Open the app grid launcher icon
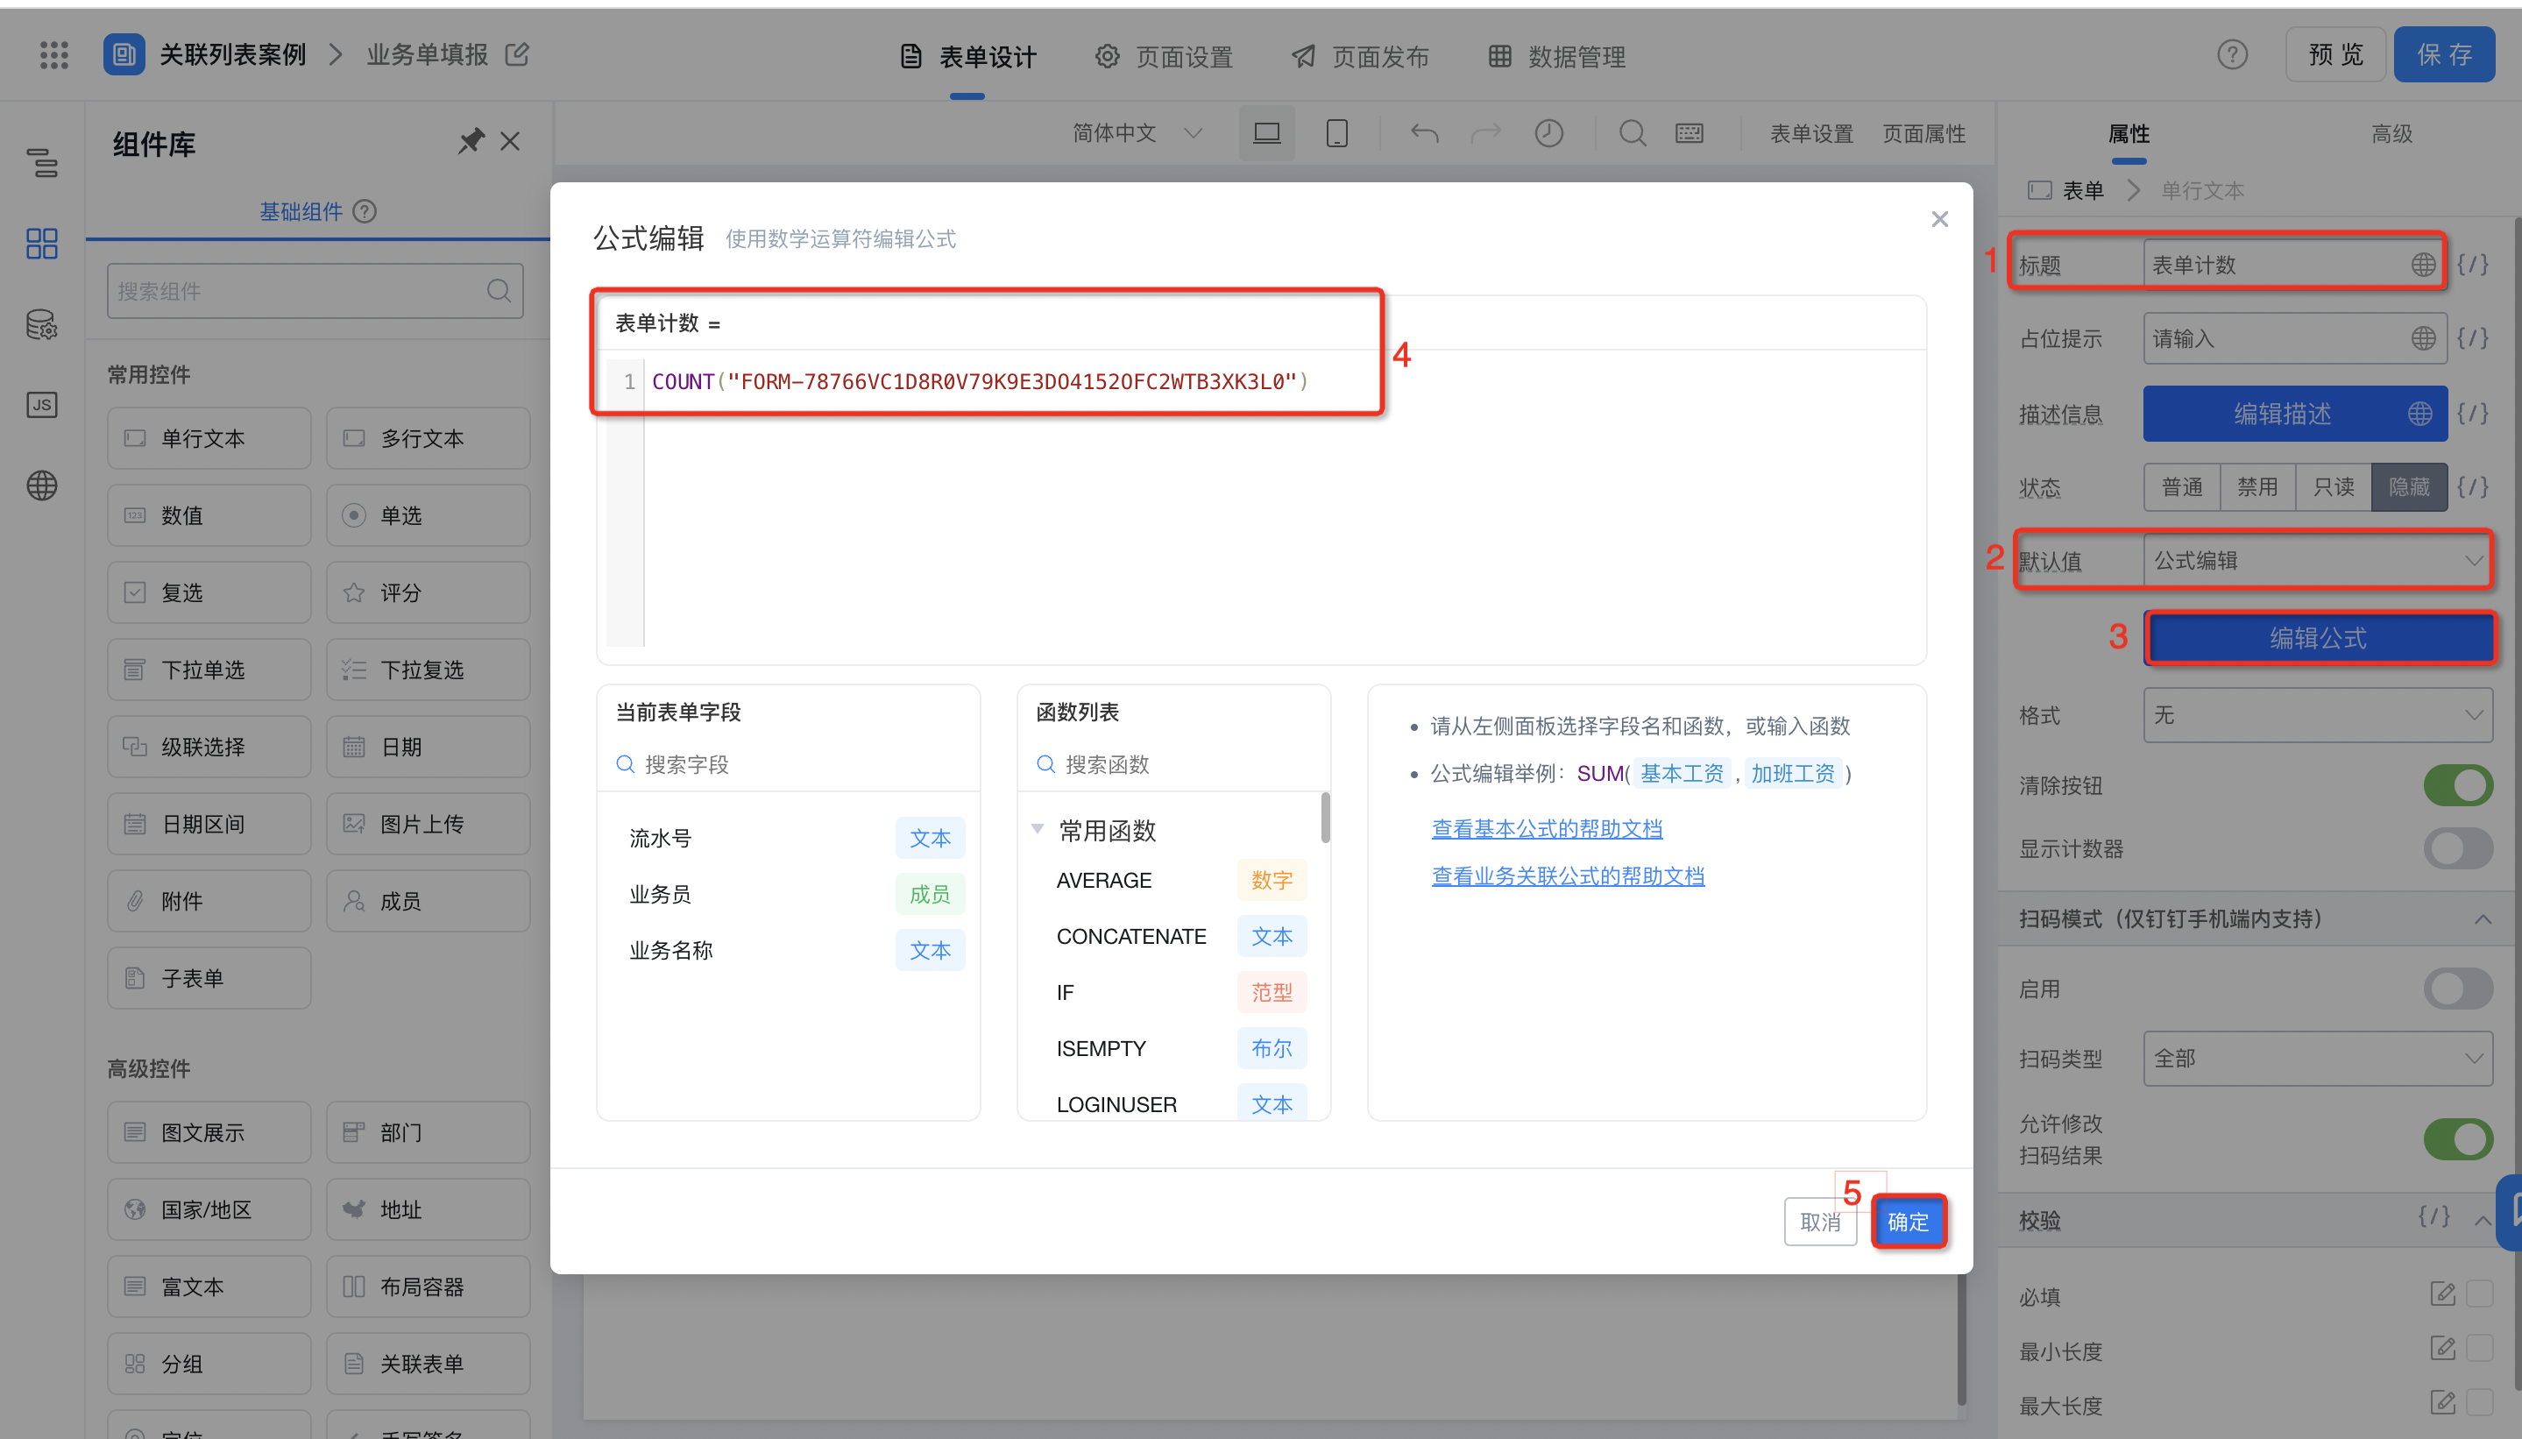This screenshot has width=2522, height=1439. [54, 55]
